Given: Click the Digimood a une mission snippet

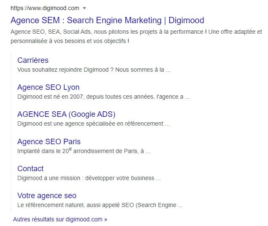Looking at the screenshot, I should tap(89, 178).
